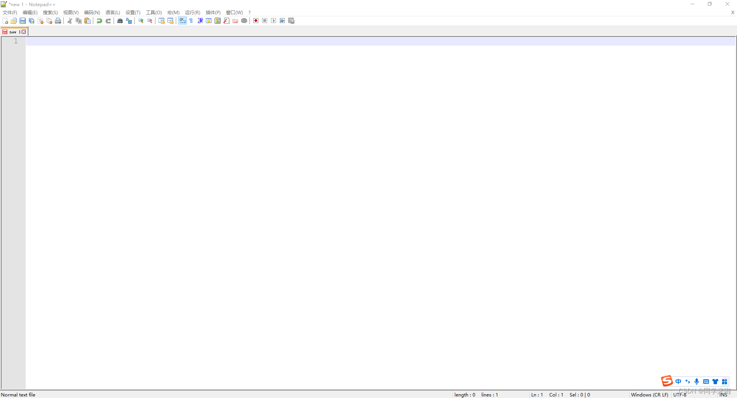Toggle indent guide toolbar icon

click(x=200, y=21)
